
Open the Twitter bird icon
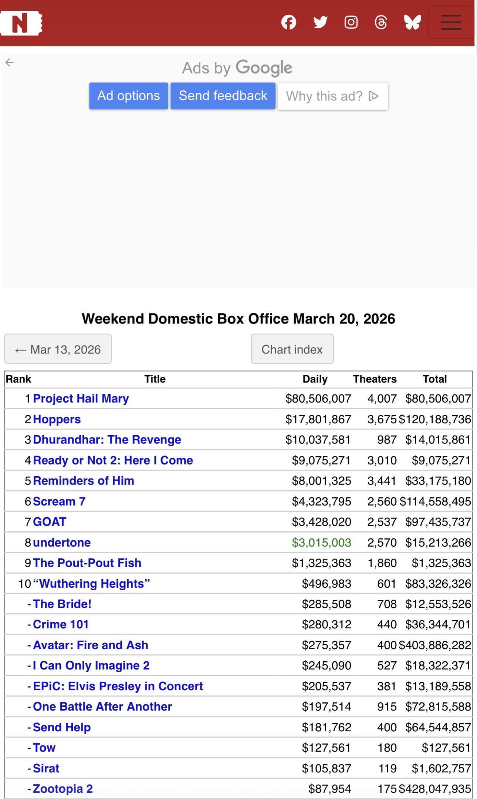(320, 23)
